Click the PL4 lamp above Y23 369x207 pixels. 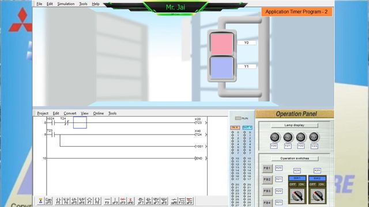pyautogui.click(x=314, y=137)
